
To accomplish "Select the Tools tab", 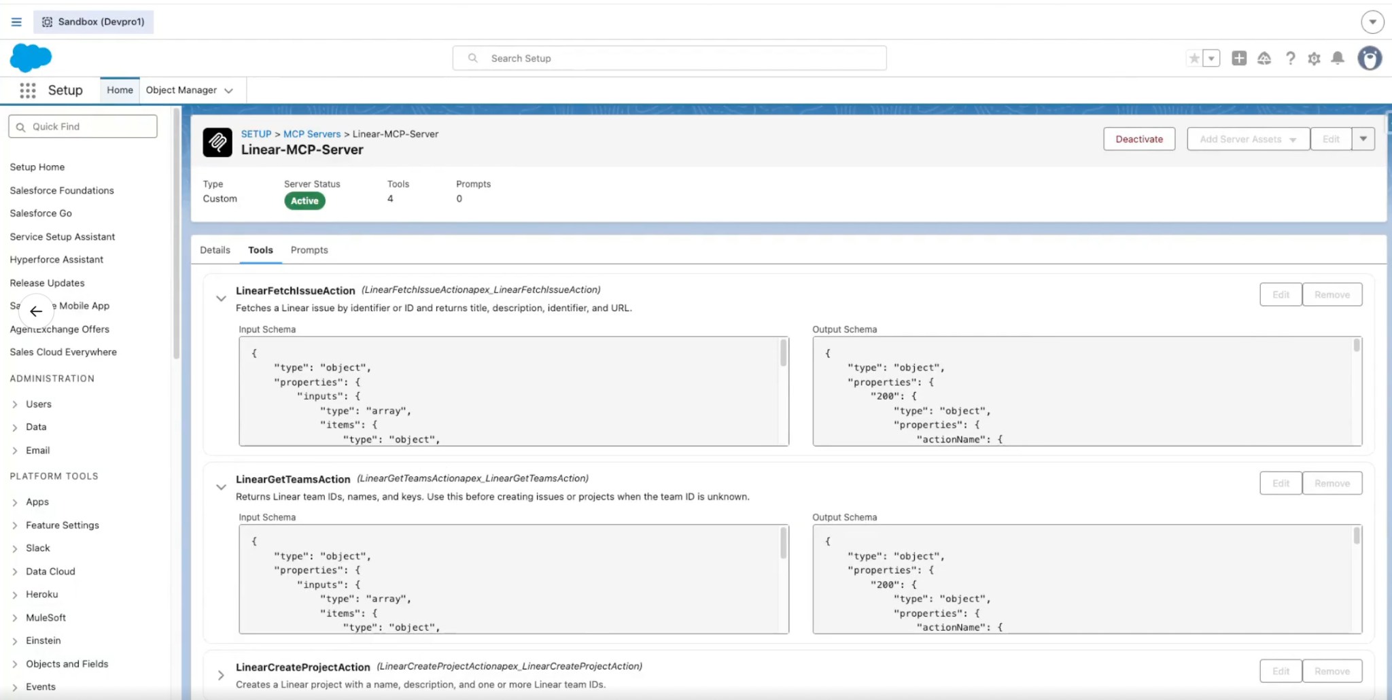I will 260,250.
